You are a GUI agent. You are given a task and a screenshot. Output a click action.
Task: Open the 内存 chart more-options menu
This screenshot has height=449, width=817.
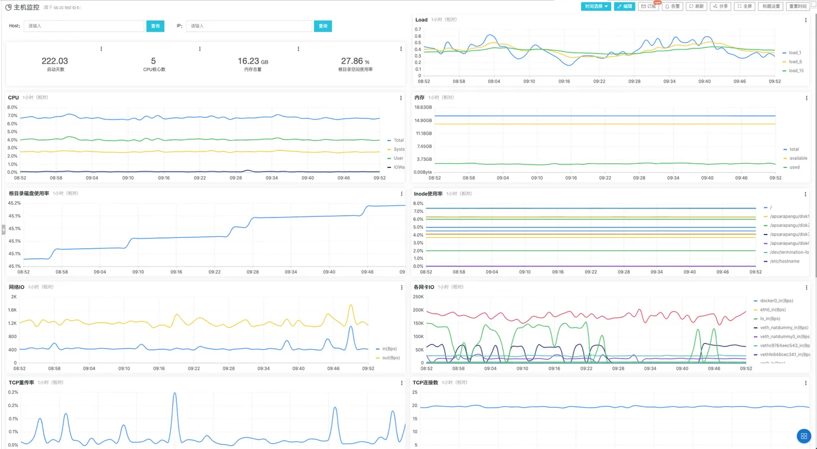click(807, 98)
